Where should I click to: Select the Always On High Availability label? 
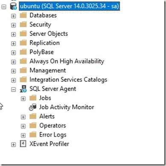click(67, 61)
